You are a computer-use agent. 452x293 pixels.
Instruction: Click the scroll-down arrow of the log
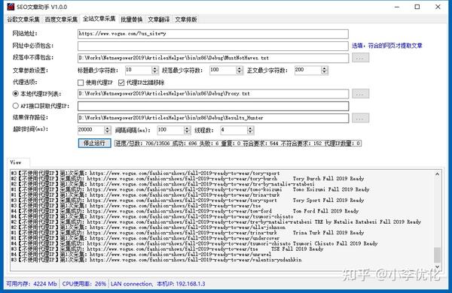point(437,267)
